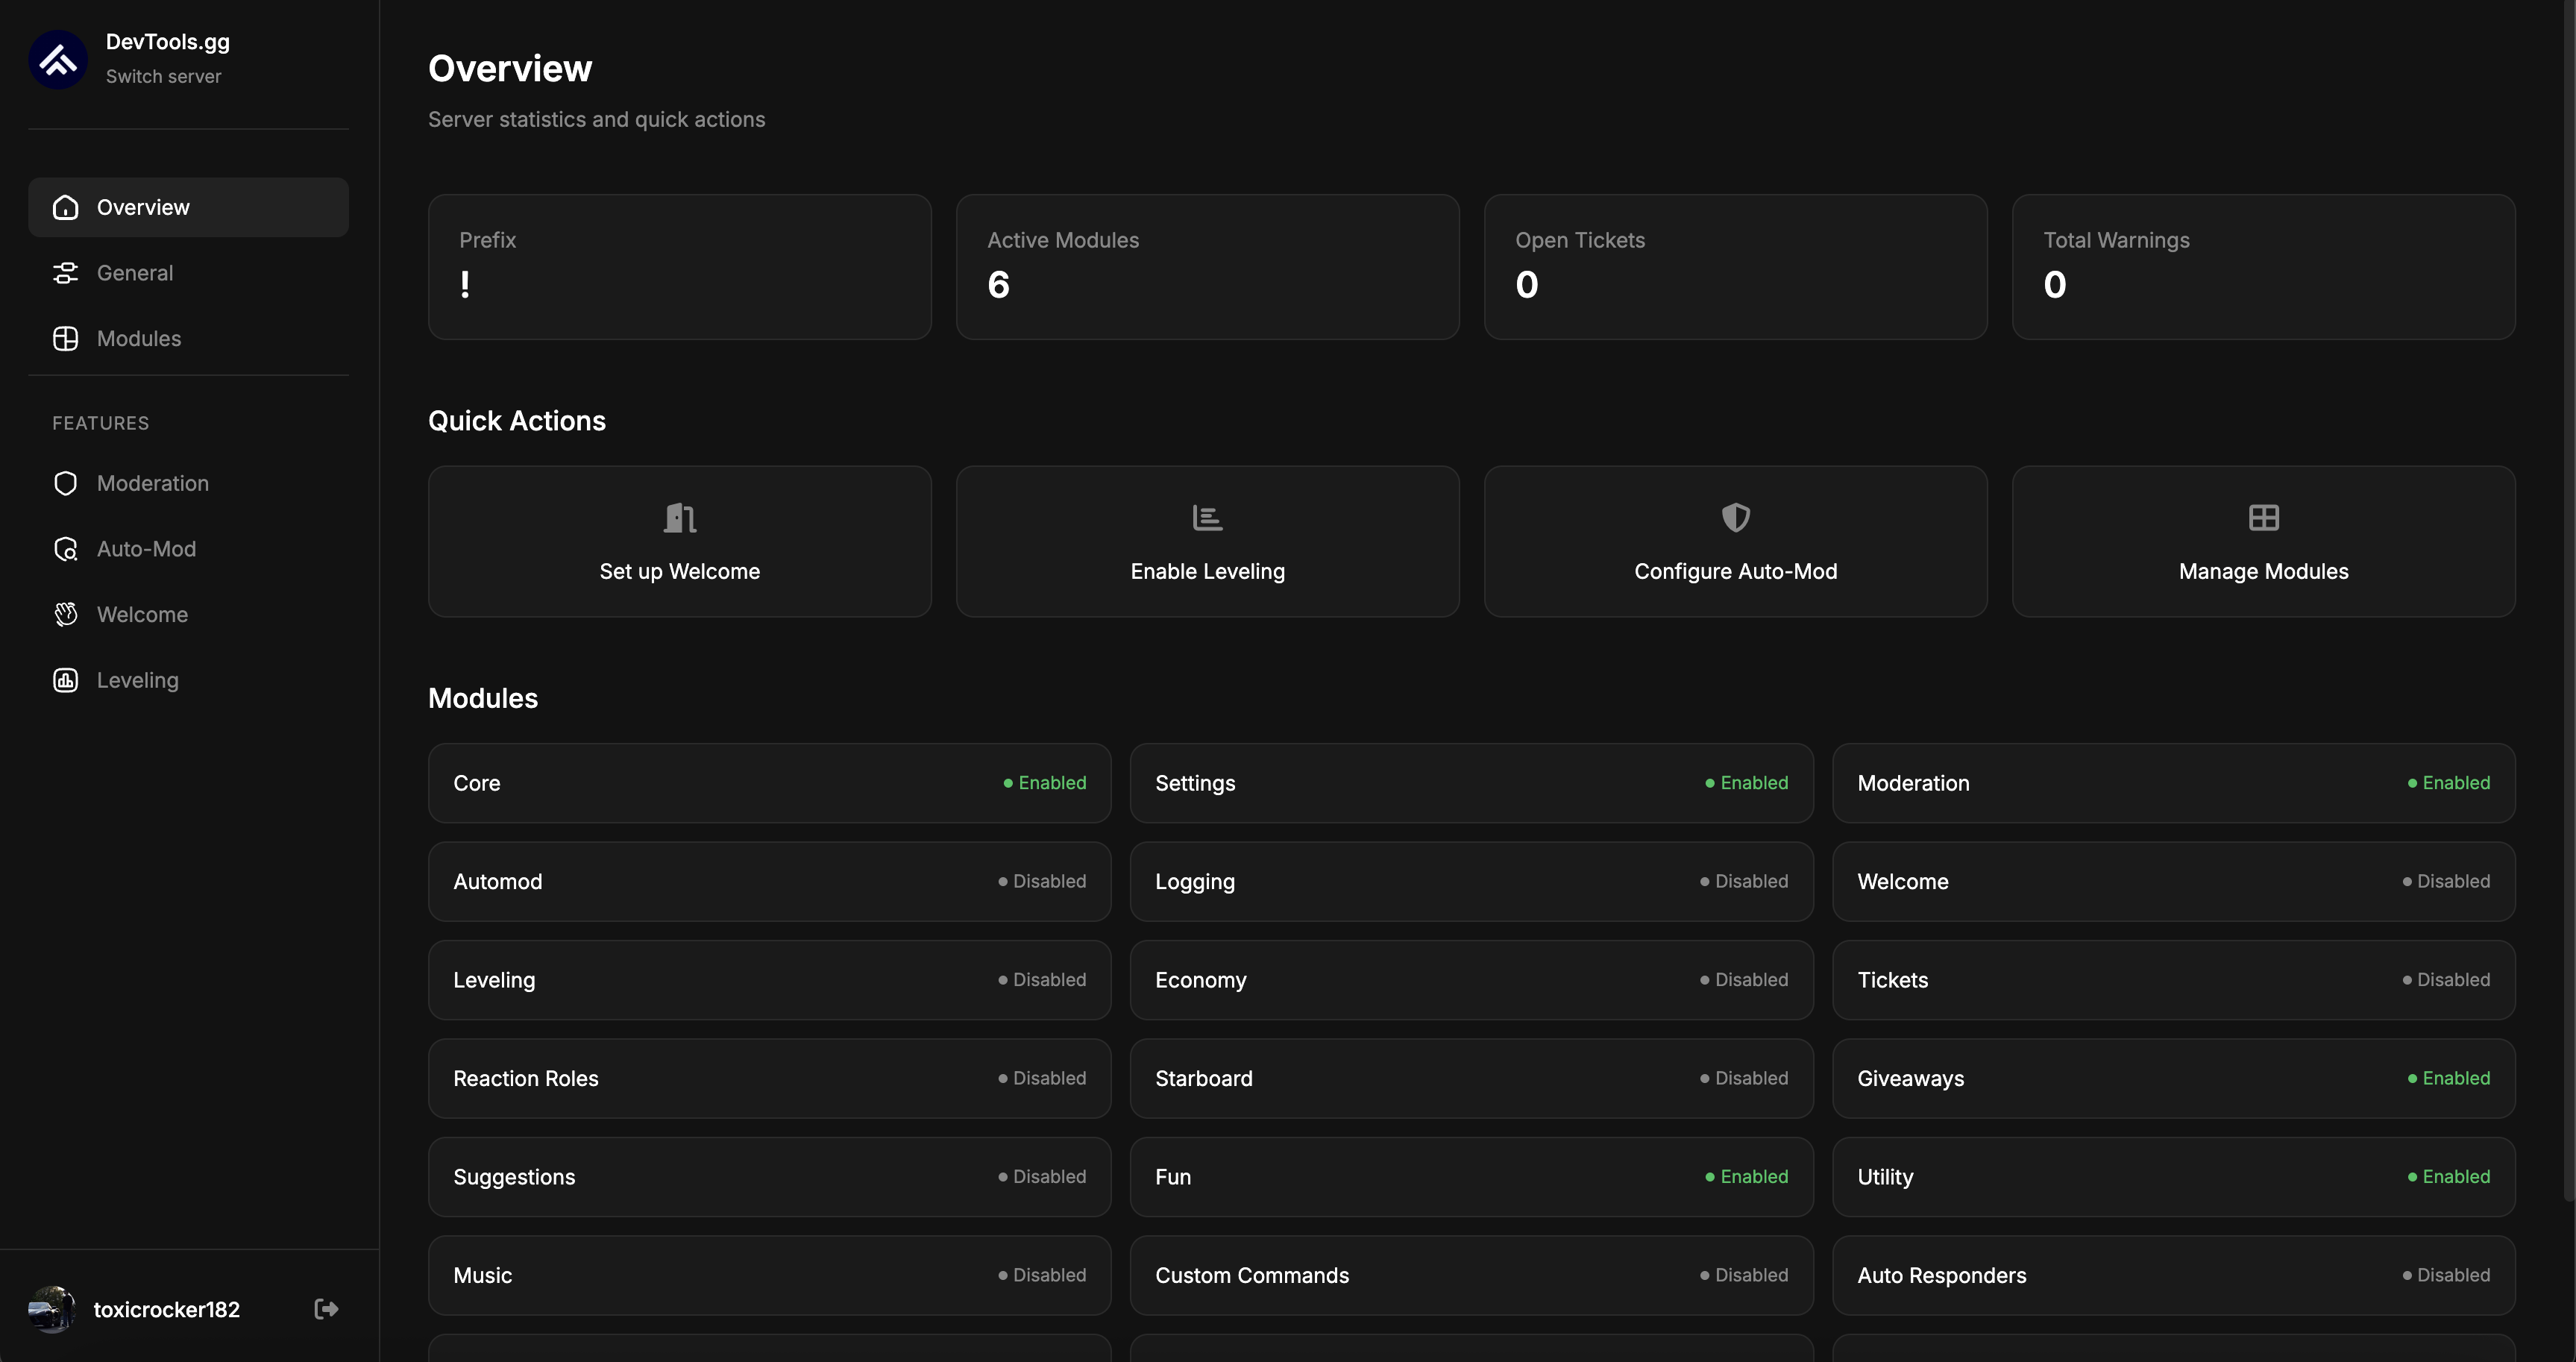Open the Switch server selector
The height and width of the screenshot is (1362, 2576).
tap(163, 76)
